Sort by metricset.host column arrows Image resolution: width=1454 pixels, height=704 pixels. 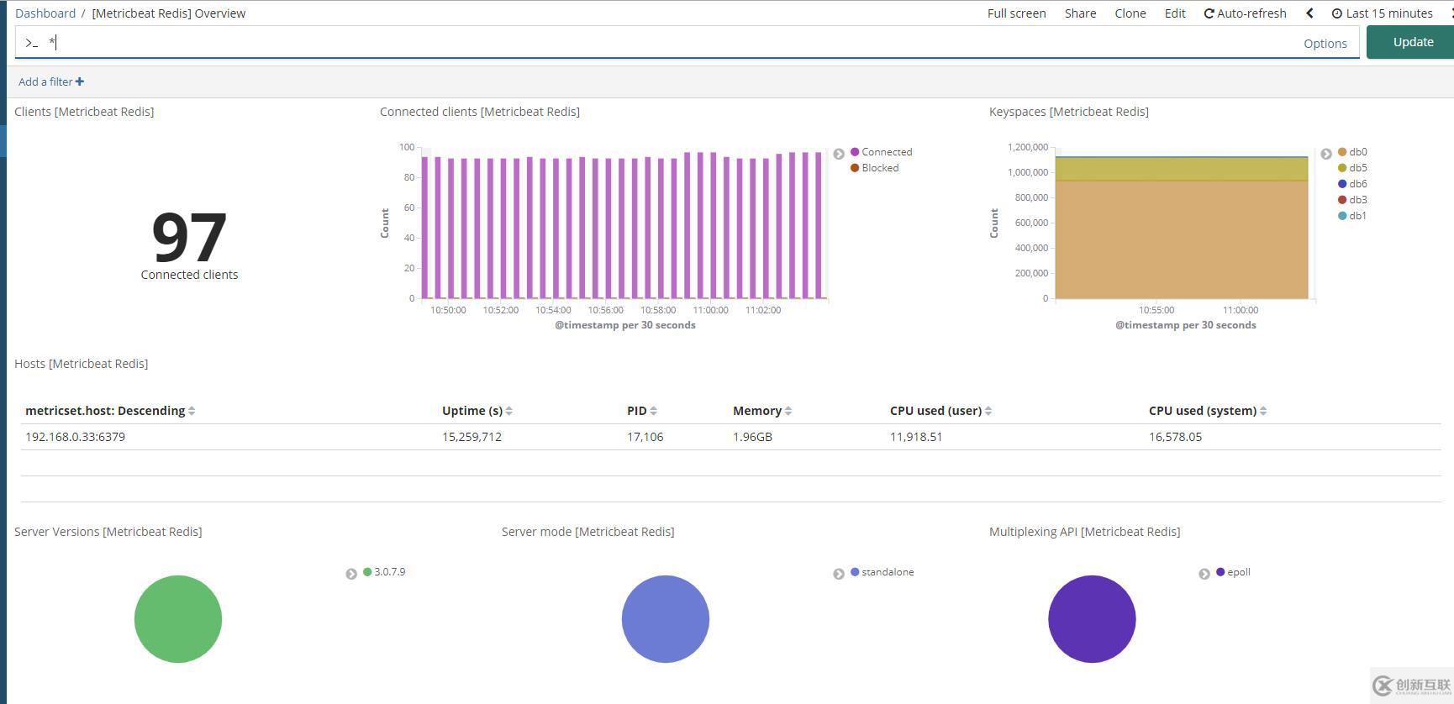192,411
